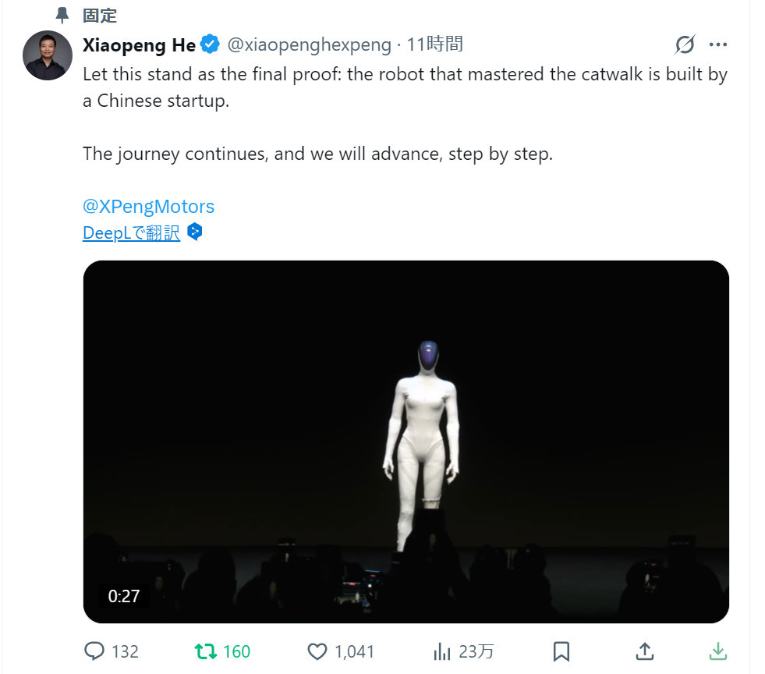The image size is (765, 674).
Task: Open the @xiaopenghexpeng handle link
Action: pyautogui.click(x=309, y=45)
